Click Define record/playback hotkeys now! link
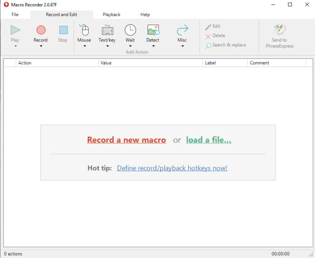315x258 pixels. [x=172, y=168]
